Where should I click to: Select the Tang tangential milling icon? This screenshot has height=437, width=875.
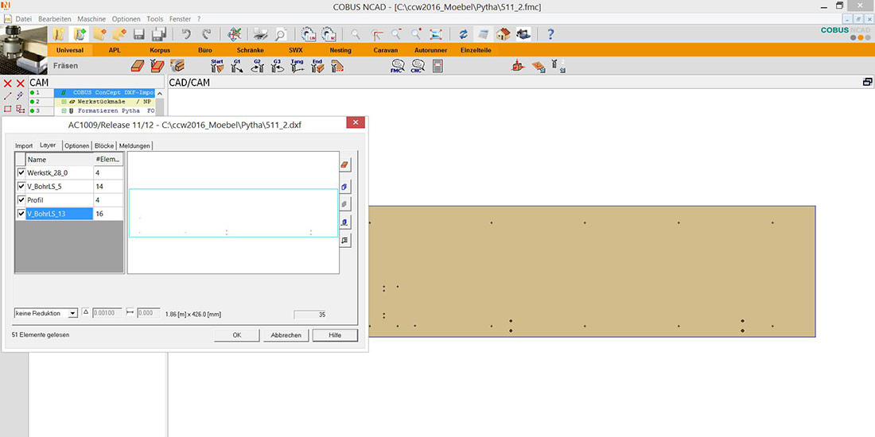297,66
